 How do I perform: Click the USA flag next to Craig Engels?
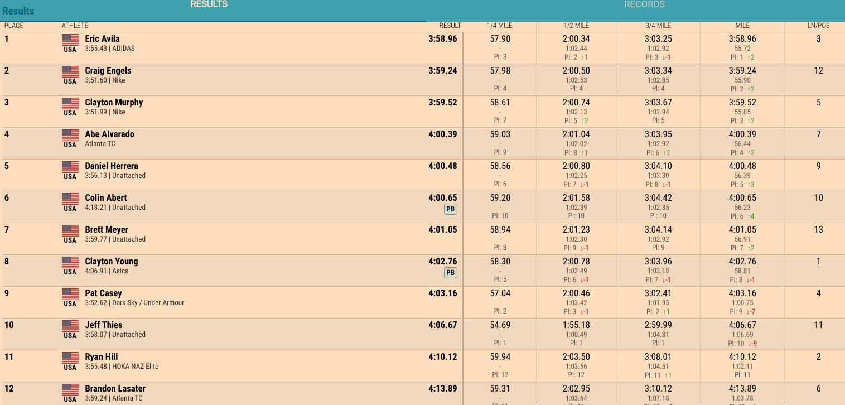[70, 71]
